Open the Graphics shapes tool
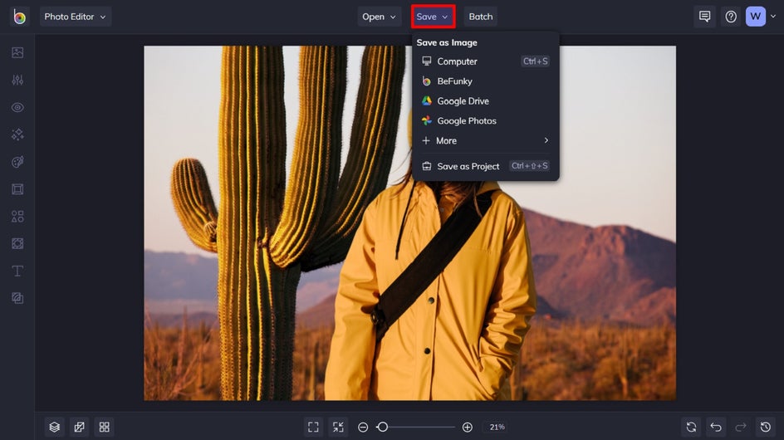The width and height of the screenshot is (784, 440). coord(17,217)
